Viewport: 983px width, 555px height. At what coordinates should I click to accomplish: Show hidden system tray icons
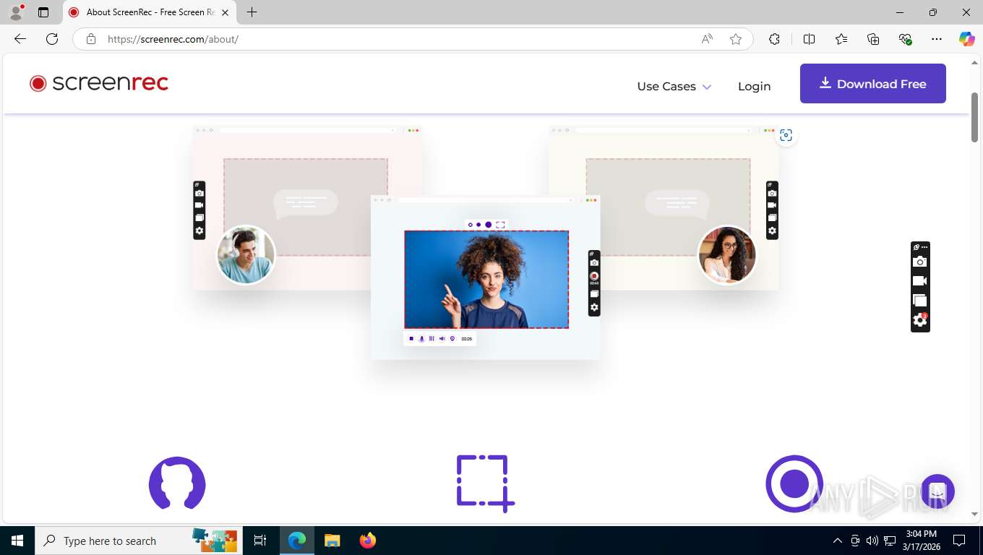[838, 541]
